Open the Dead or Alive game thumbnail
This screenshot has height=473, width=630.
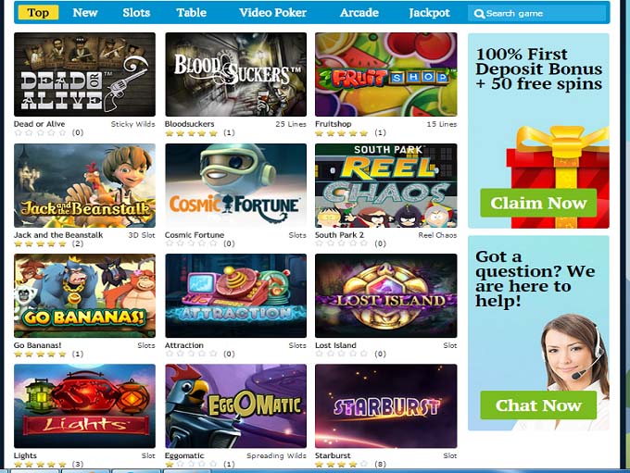coord(85,75)
